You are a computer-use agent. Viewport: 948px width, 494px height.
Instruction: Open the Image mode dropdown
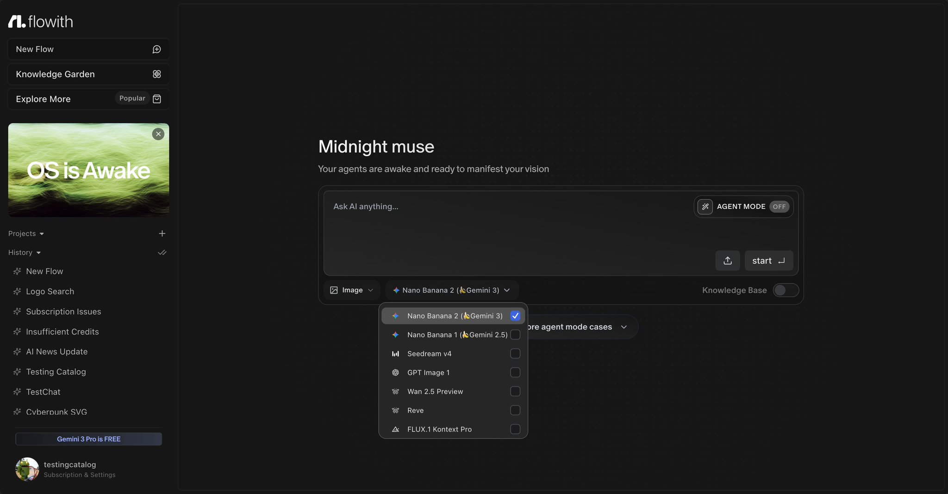click(352, 290)
